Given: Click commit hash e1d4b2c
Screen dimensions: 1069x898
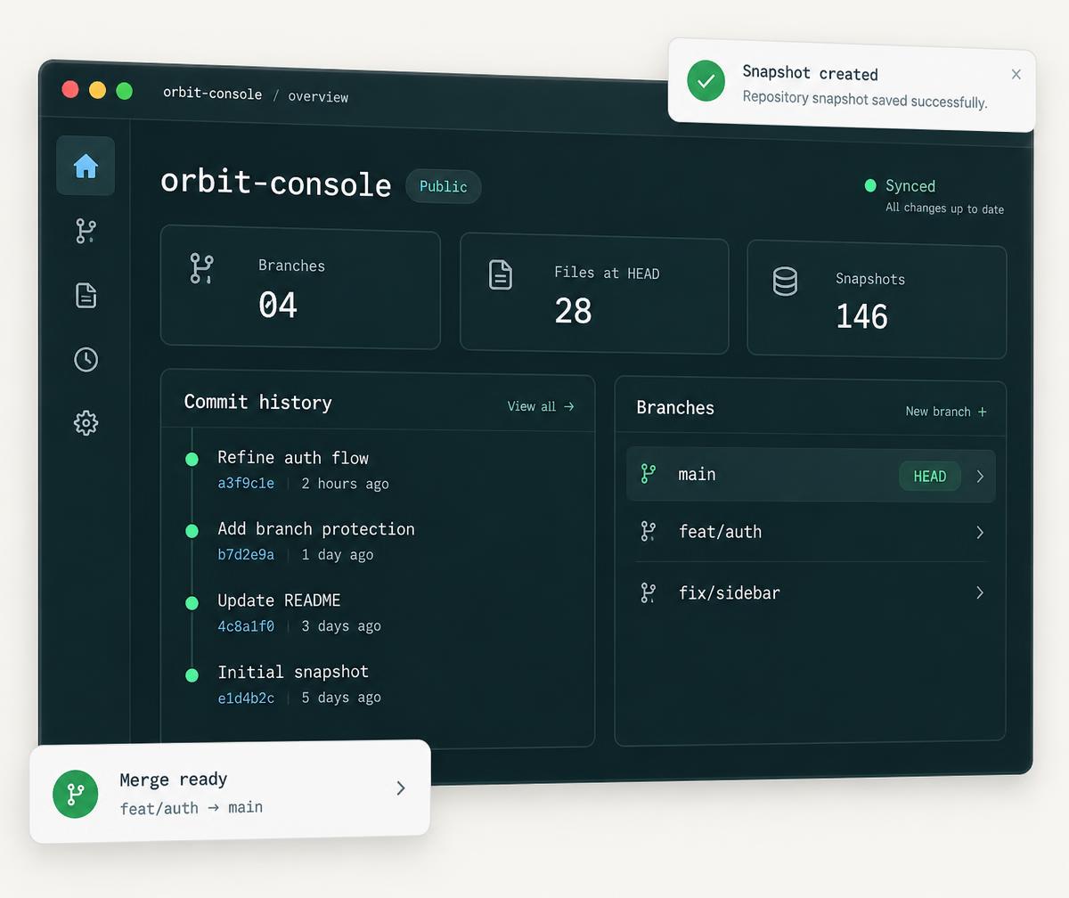Looking at the screenshot, I should 246,698.
